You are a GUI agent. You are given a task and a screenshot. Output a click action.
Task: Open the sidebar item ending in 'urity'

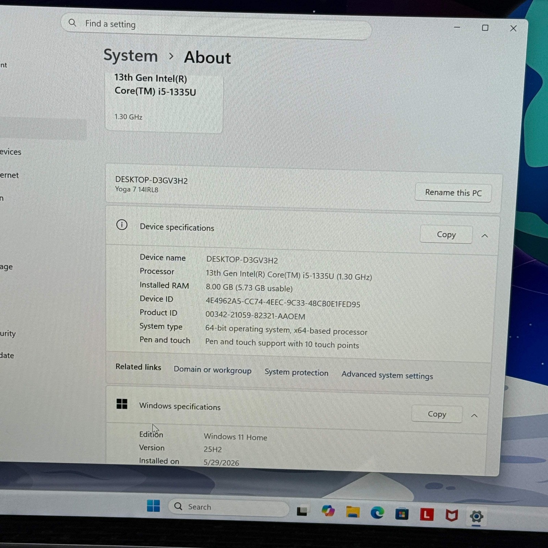tap(8, 333)
